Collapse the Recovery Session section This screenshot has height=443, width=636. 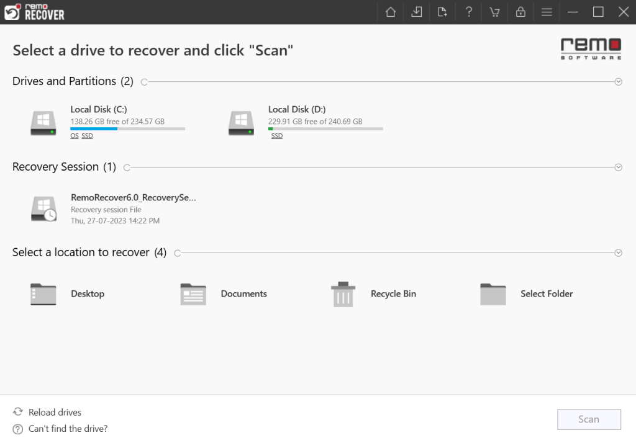tap(618, 168)
